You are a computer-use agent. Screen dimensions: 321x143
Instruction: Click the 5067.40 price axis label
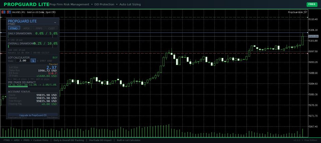[313, 127]
